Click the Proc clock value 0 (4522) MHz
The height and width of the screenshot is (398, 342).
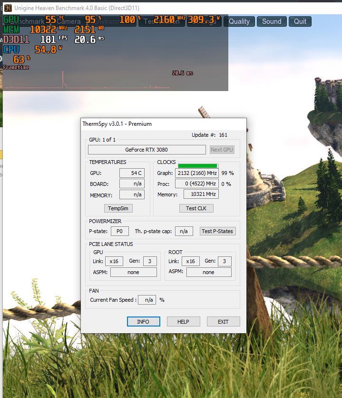pos(197,184)
